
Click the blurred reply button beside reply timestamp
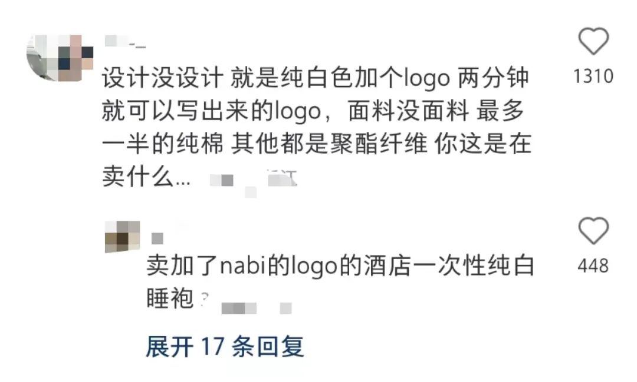coord(286,308)
